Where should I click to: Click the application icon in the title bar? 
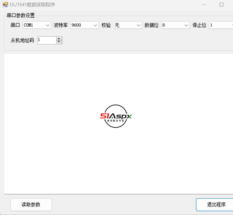click(5, 4)
